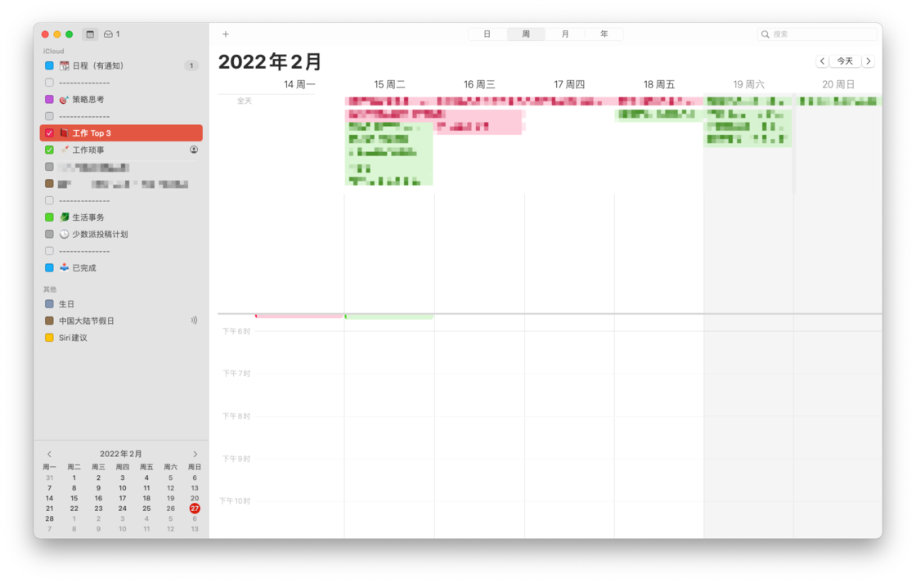The height and width of the screenshot is (583, 916).
Task: Select date 22 in mini calendar
Action: 74,509
